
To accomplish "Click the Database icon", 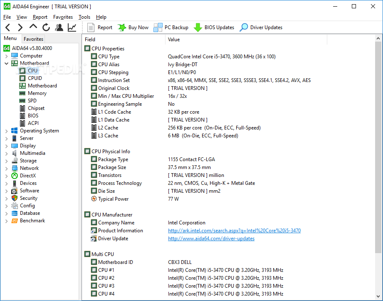I will tap(15, 213).
